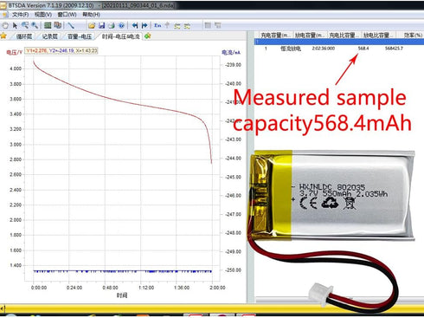
Task: Click the magnifier zoom tool
Action: coord(35,25)
